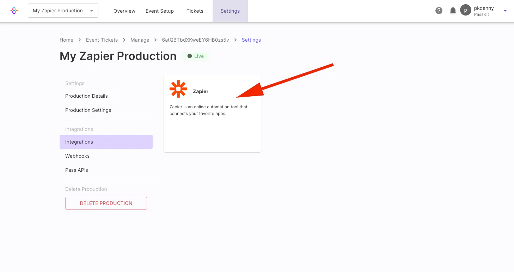Viewport: 514px width, 272px height.
Task: Select the Settings tab
Action: point(230,11)
